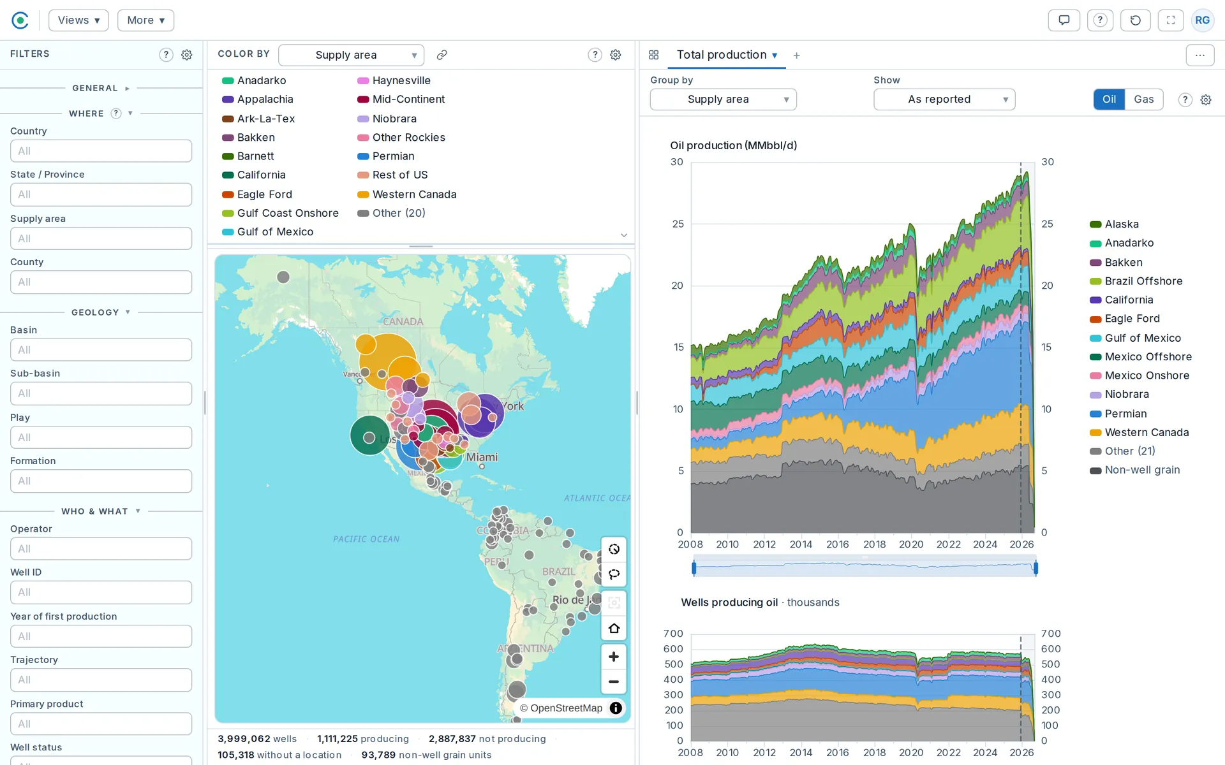Viewport: 1225px width, 765px height.
Task: Click the app logo icon
Action: point(20,20)
